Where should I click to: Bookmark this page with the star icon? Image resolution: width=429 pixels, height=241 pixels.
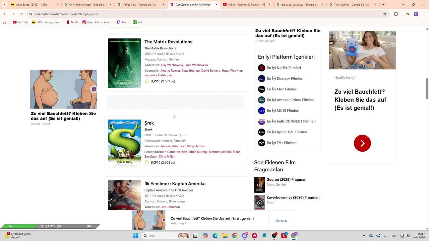click(385, 14)
